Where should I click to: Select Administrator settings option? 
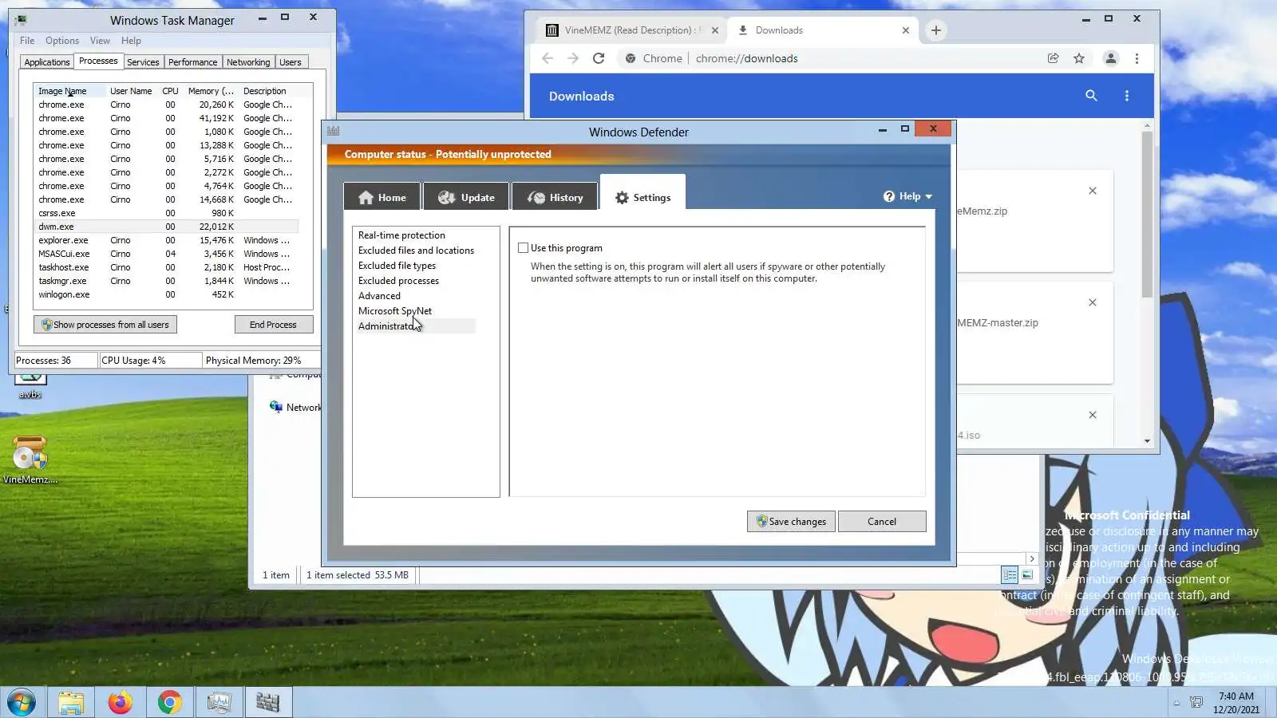[x=416, y=326]
